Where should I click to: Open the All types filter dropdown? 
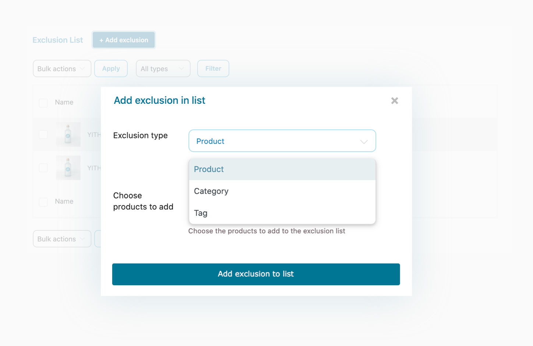coord(163,68)
